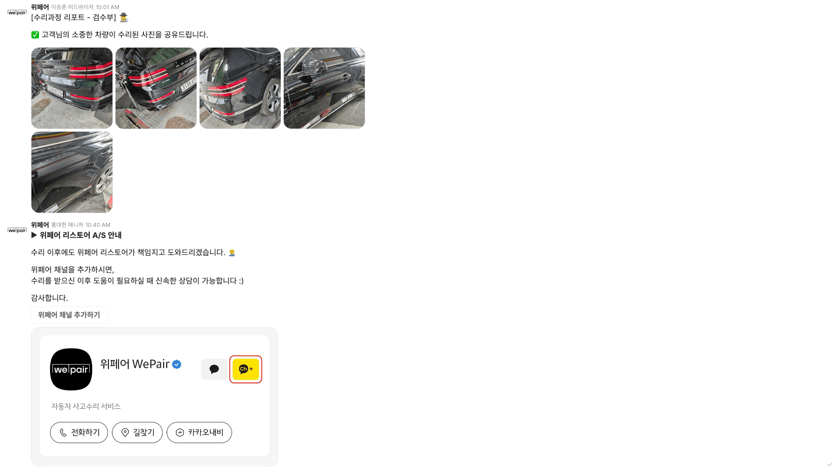Click the black WePair logo on the card
Screen dimensions: 835x472
[x=71, y=369]
